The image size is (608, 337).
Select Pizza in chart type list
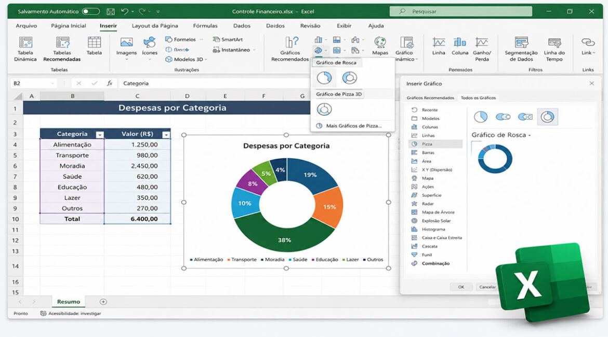[x=436, y=144]
